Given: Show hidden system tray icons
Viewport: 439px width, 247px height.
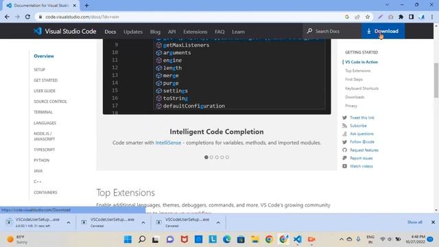Looking at the screenshot, I should click(x=342, y=239).
